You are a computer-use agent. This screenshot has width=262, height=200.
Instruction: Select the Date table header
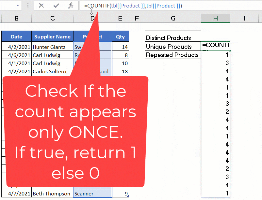tap(16, 36)
